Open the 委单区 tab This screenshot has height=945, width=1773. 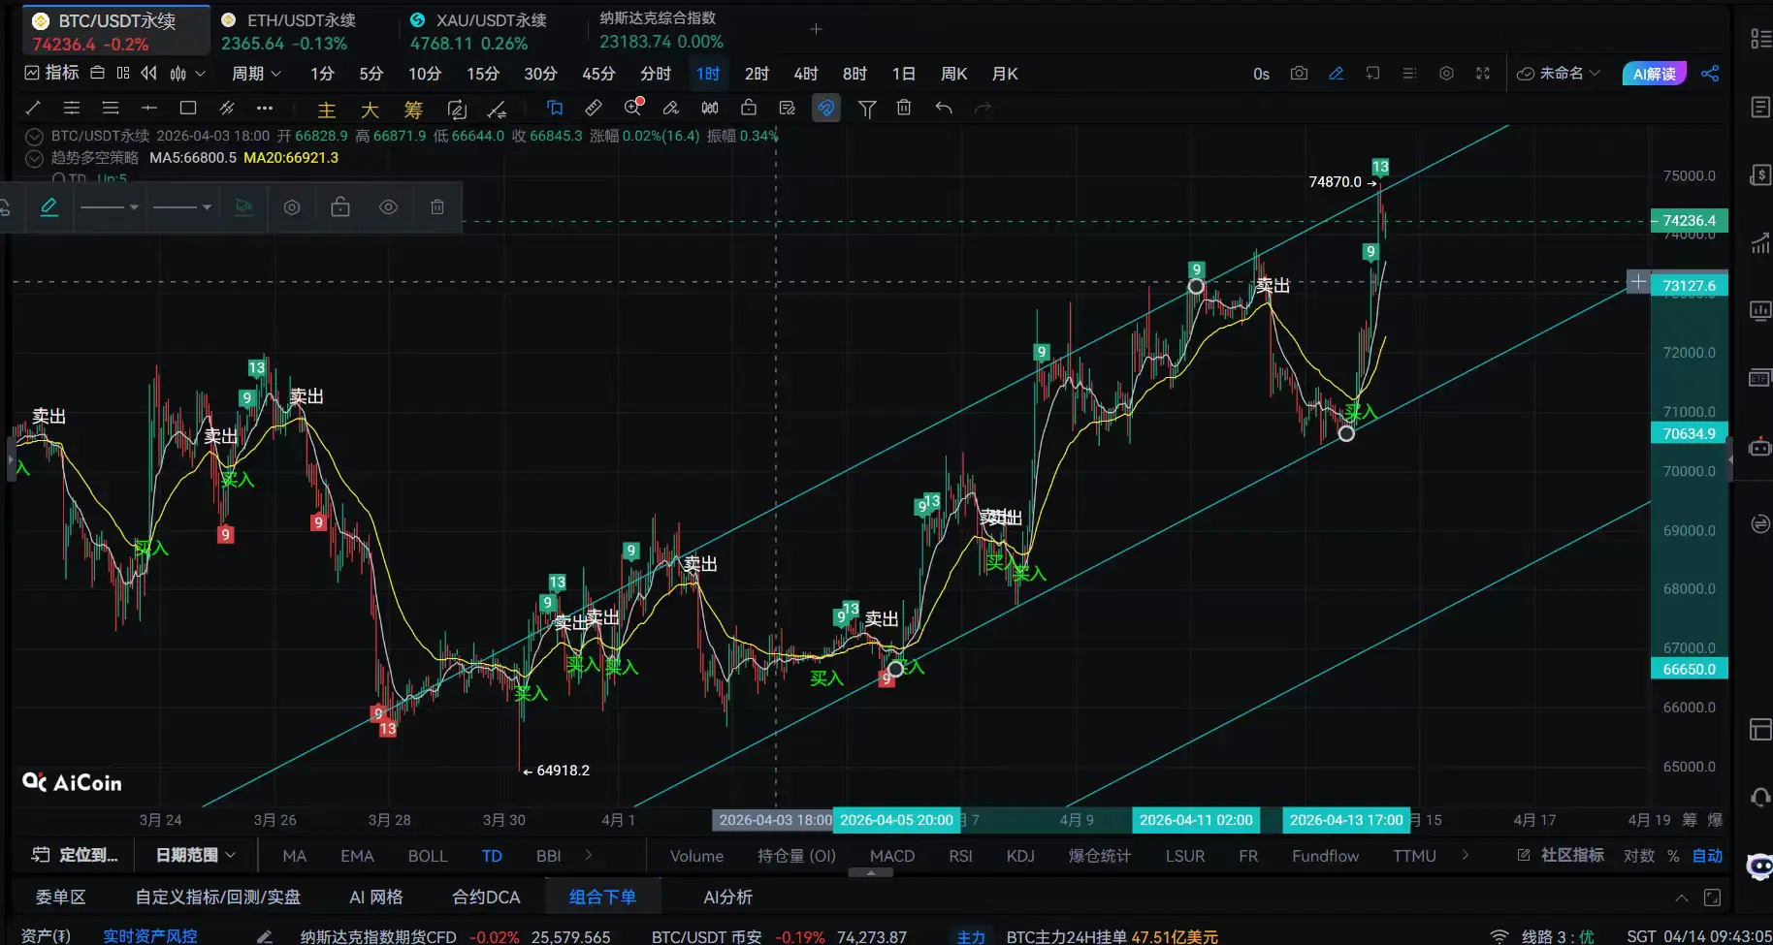click(x=61, y=898)
